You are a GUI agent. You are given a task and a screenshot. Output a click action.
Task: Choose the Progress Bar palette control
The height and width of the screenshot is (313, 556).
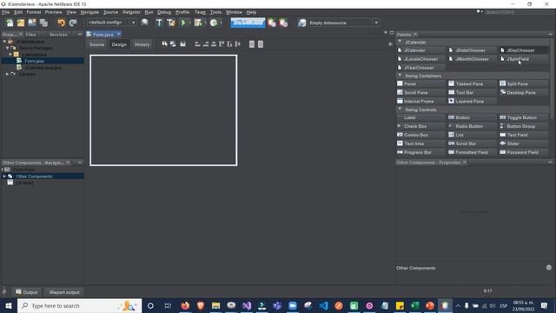pos(420,152)
